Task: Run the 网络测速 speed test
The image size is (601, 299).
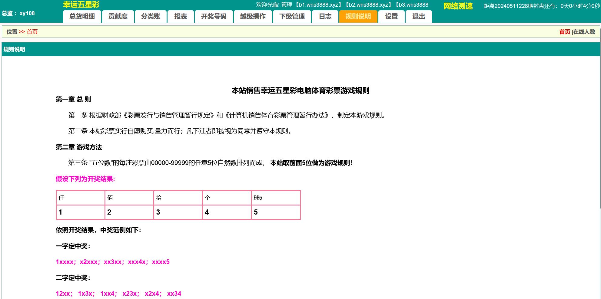Action: point(458,6)
